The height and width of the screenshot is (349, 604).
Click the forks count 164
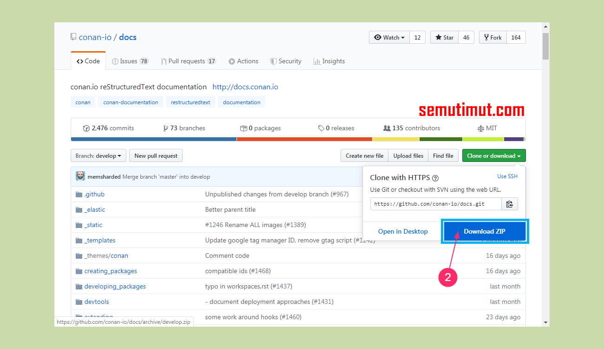coord(516,38)
